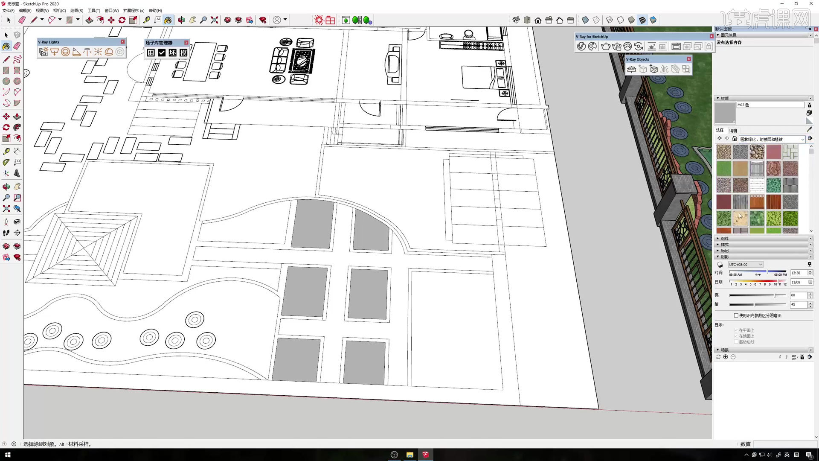
Task: Select the Eraser tool in top toolbar
Action: (22, 20)
